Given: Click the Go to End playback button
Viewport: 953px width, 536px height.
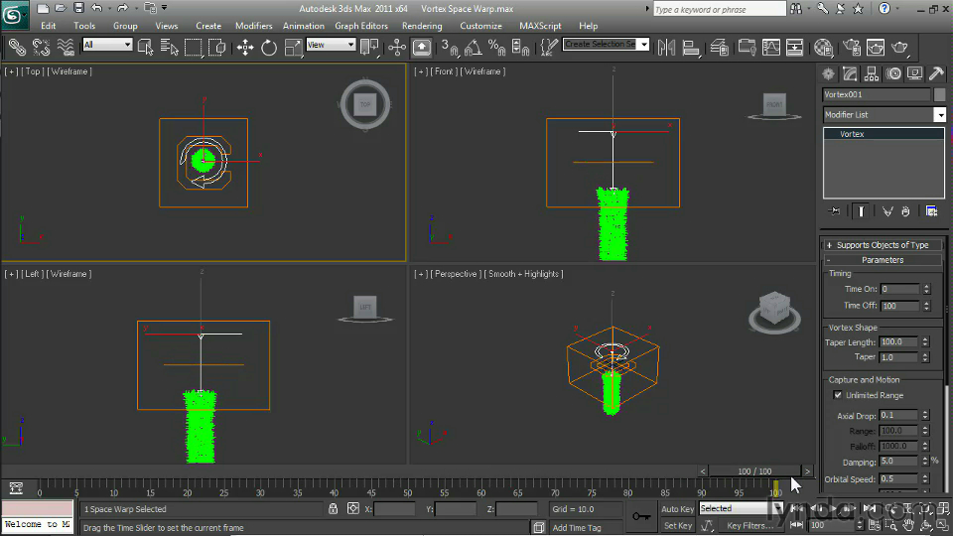Looking at the screenshot, I should coord(870,508).
